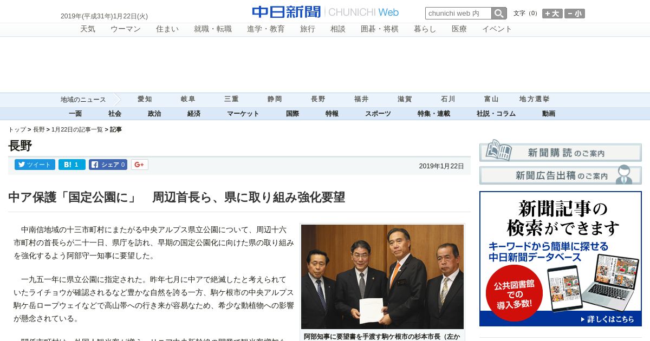Select the 静岡 regional news tab
The width and height of the screenshot is (650, 341).
coord(275,100)
